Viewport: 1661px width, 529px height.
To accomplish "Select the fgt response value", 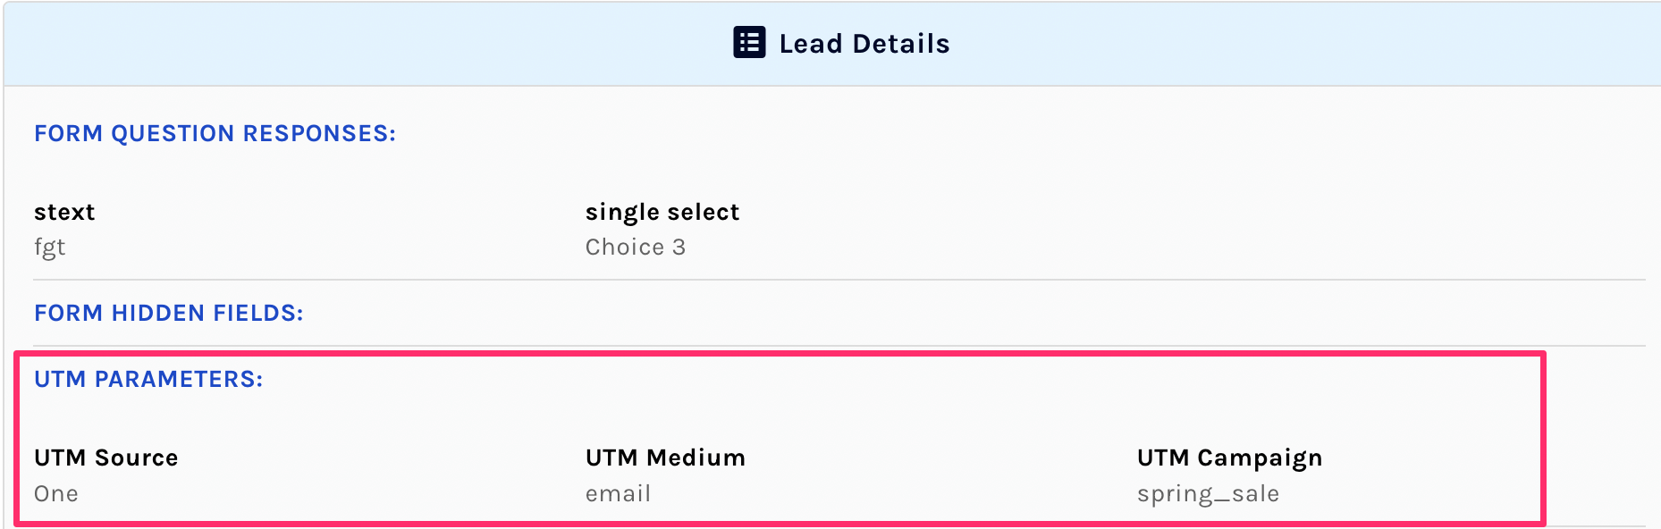I will point(50,248).
